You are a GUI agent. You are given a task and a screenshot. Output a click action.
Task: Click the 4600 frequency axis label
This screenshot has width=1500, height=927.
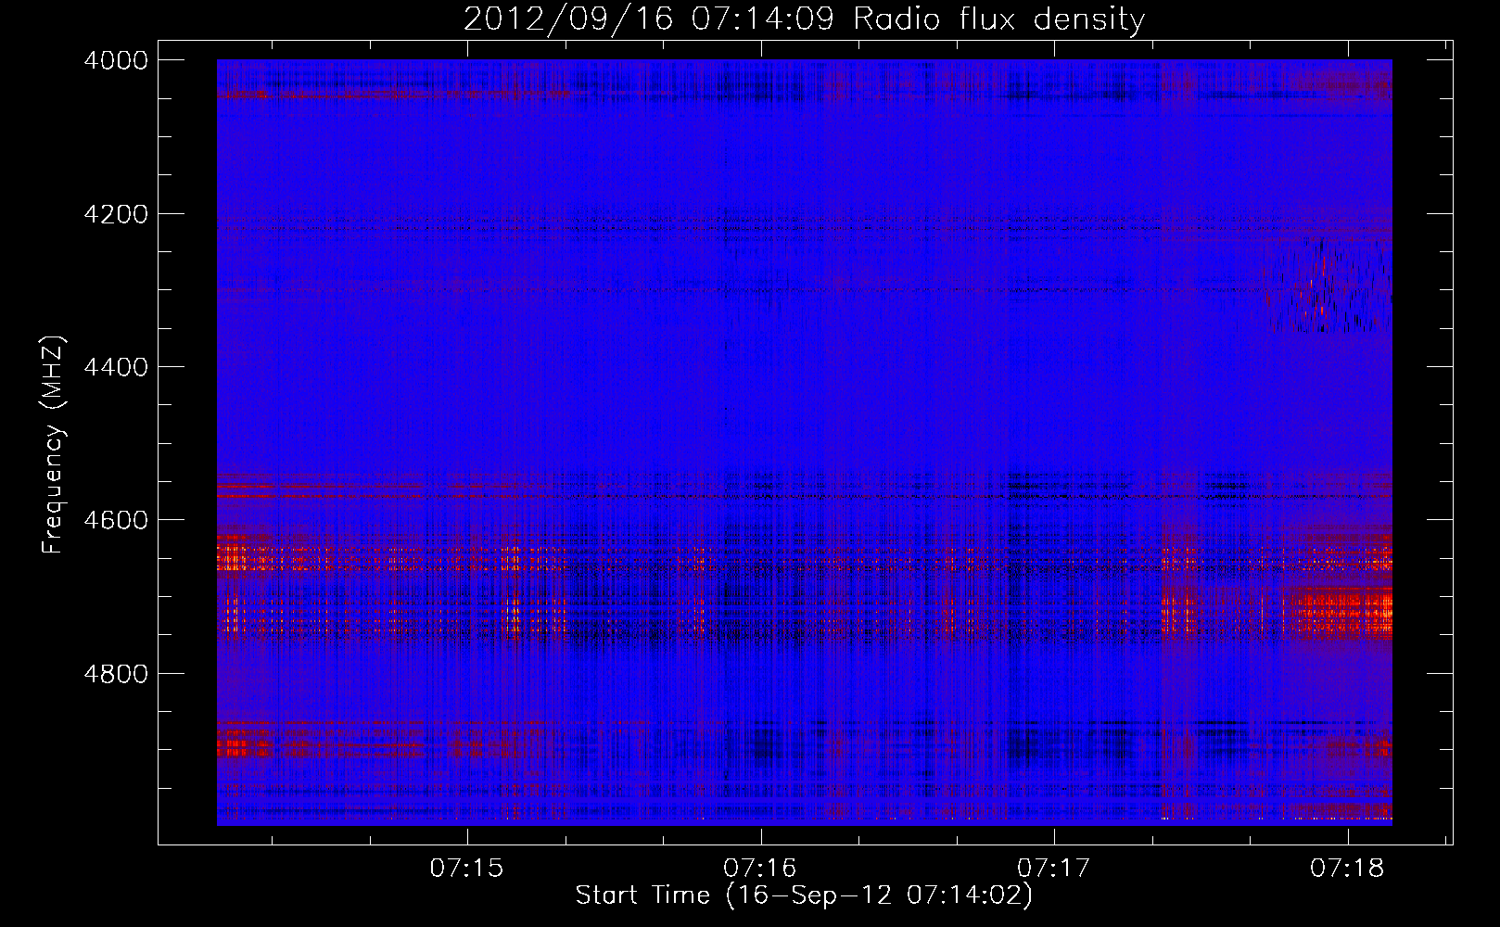tap(116, 520)
